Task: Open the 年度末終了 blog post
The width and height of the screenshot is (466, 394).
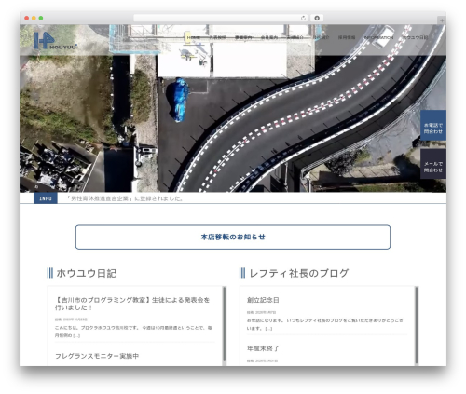Action: (x=263, y=348)
